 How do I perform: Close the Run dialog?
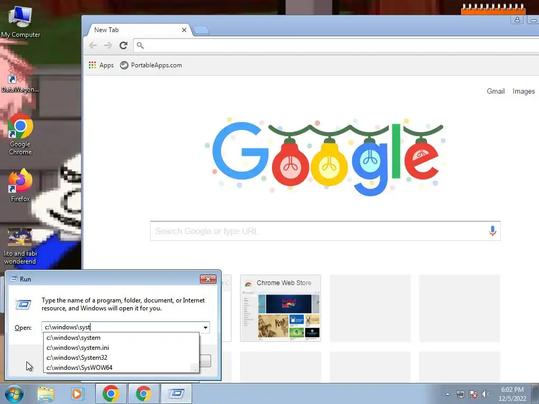(x=208, y=279)
